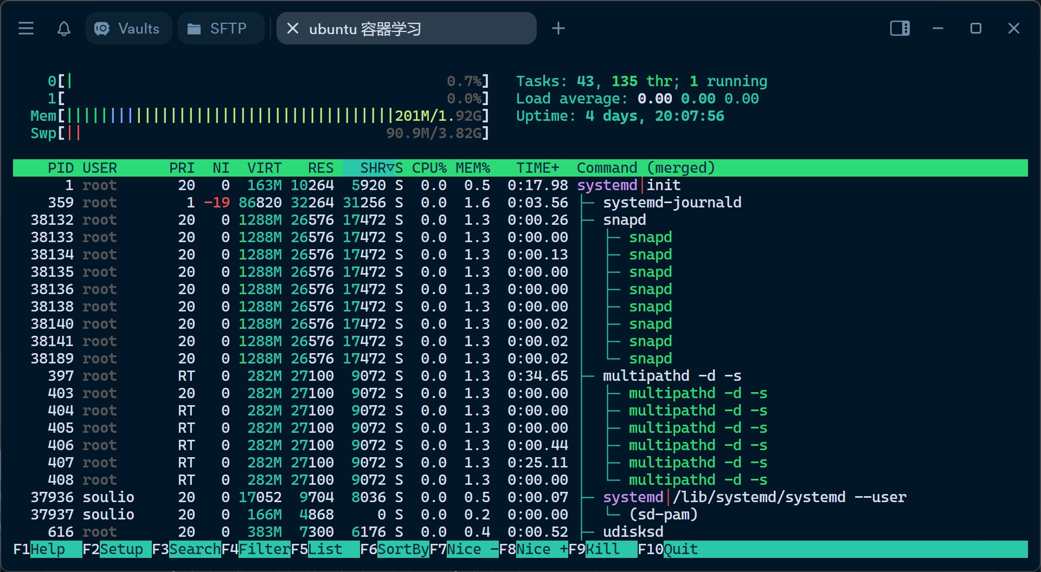Close the terminal window

tap(1014, 28)
